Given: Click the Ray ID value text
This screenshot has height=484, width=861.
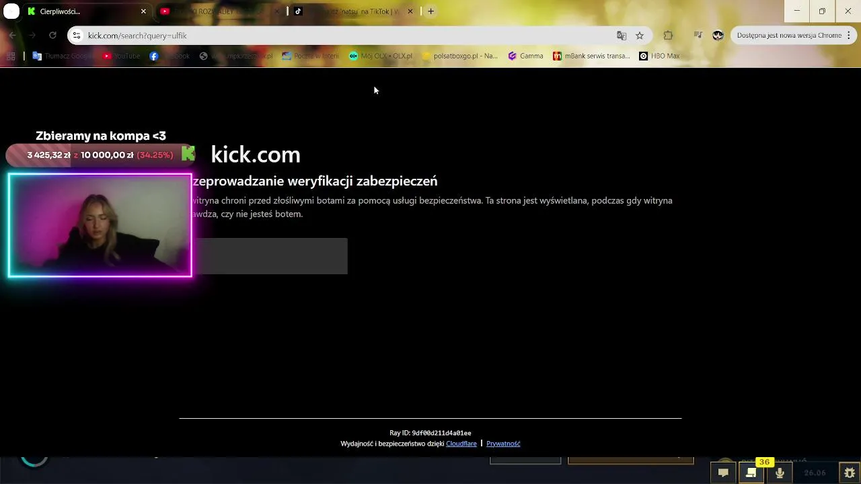Looking at the screenshot, I should 441,434.
